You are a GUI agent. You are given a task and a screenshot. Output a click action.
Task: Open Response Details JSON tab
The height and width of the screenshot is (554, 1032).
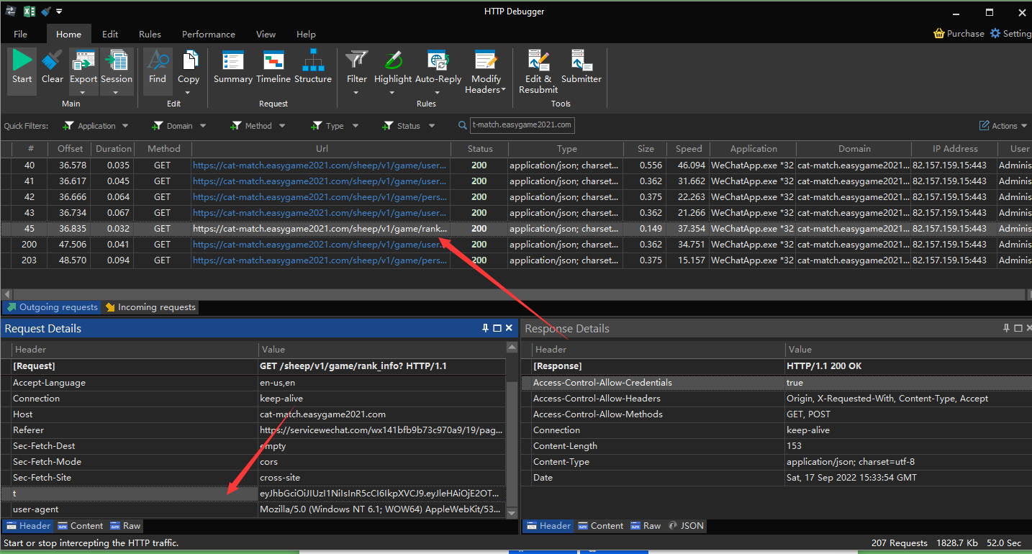tap(687, 526)
